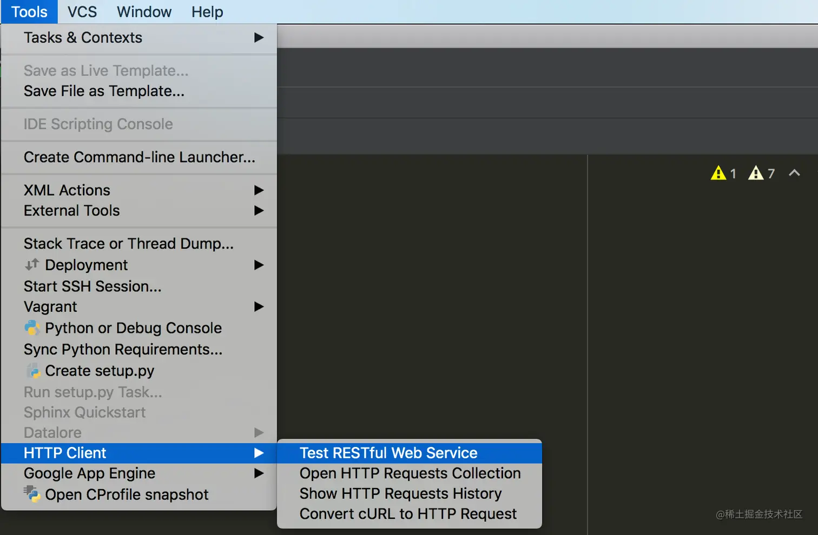Expand the HTTP Client submenu arrow
The image size is (818, 535).
259,453
